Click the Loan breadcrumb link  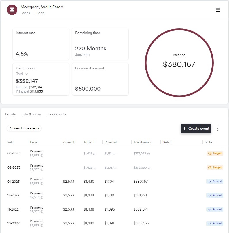pyautogui.click(x=40, y=13)
